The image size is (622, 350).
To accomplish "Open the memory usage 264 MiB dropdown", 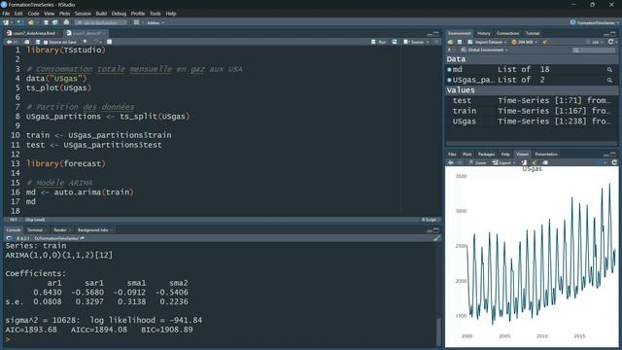I will pos(525,42).
